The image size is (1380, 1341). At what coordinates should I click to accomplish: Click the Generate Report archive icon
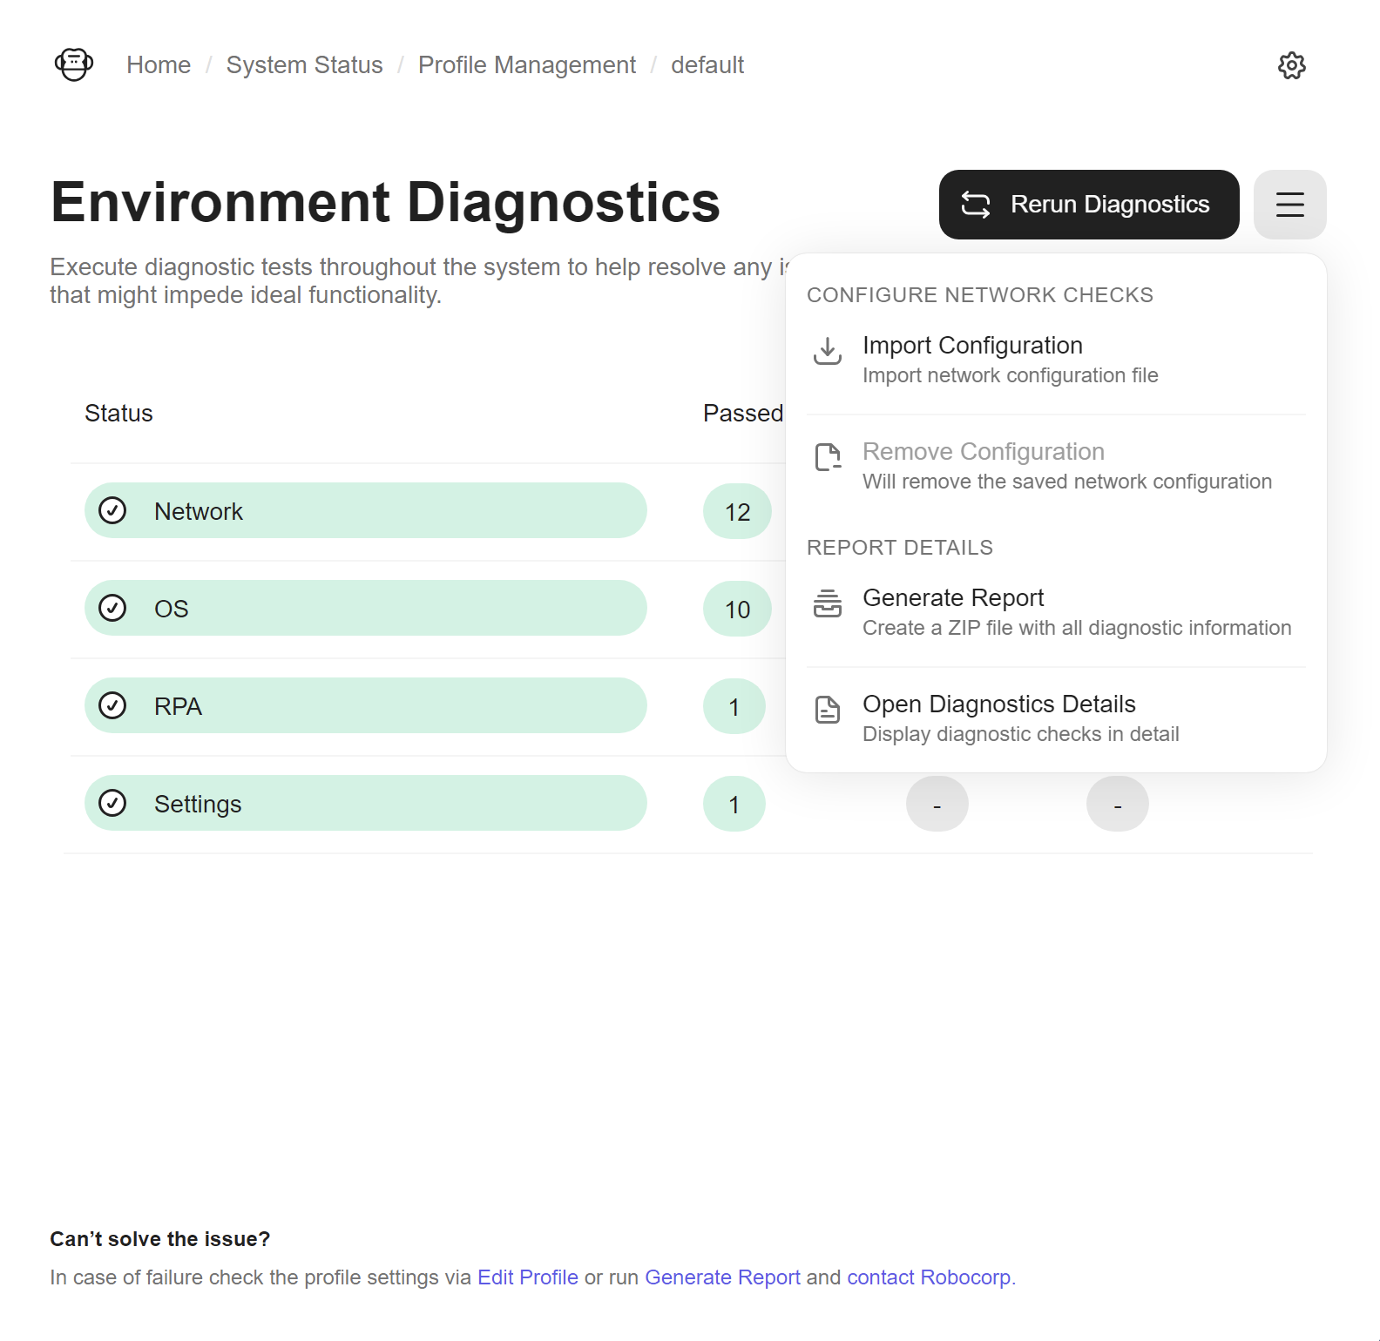tap(828, 603)
